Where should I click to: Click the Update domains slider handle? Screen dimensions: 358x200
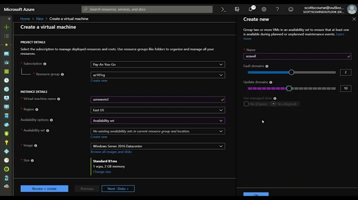point(289,89)
